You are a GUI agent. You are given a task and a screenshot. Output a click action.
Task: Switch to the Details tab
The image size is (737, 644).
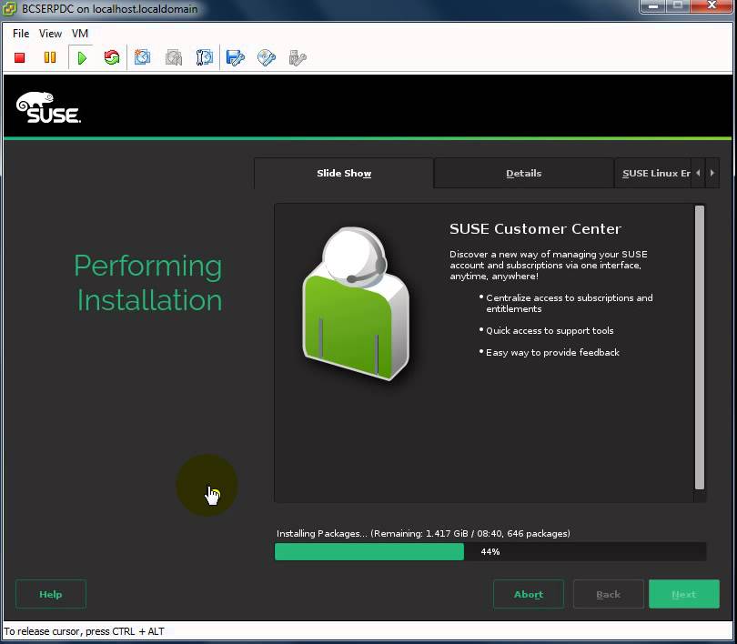(x=523, y=174)
